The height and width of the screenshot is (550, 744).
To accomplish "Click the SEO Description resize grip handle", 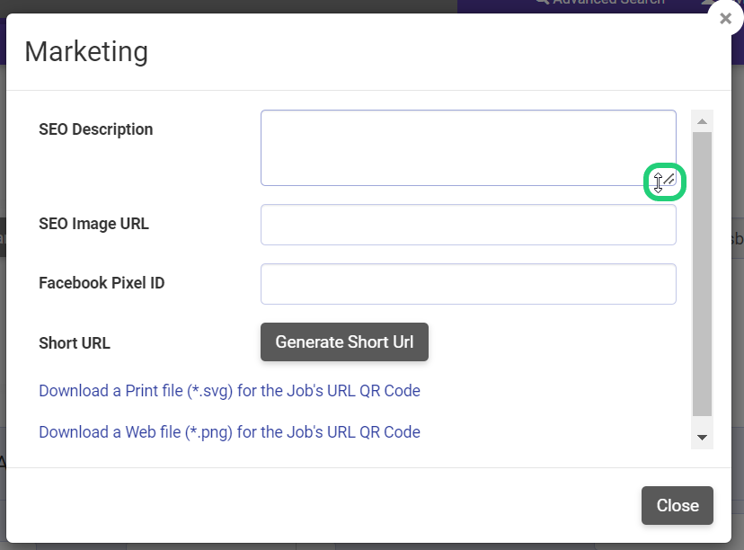I will coord(669,179).
